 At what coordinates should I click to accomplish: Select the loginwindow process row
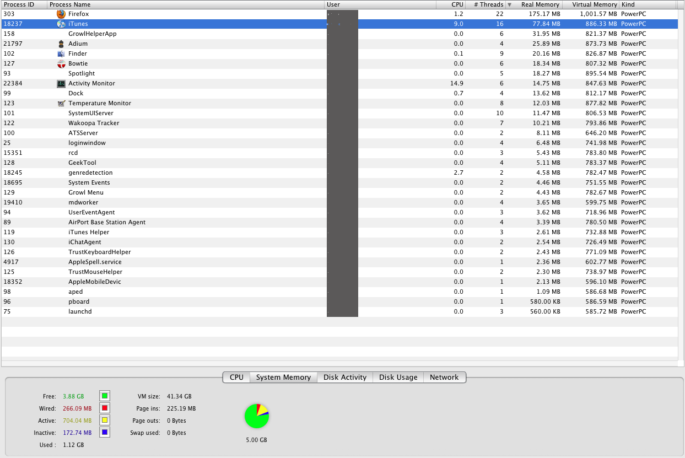tap(339, 143)
